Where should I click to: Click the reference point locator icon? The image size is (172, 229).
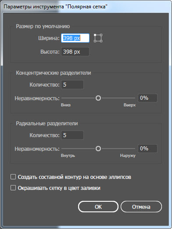[98, 38]
